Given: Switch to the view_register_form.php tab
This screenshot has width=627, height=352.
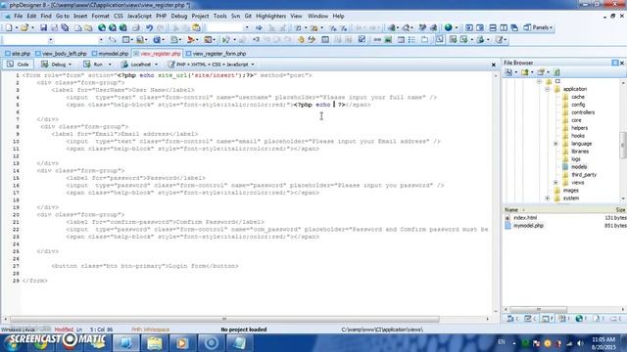Looking at the screenshot, I should tap(216, 54).
